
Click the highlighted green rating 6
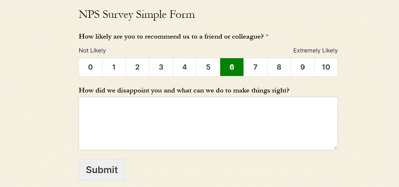click(x=232, y=67)
